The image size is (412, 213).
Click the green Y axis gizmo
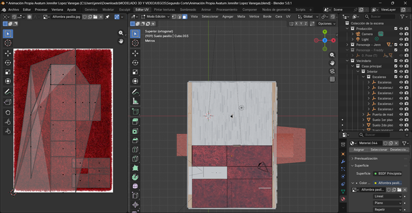325,32
